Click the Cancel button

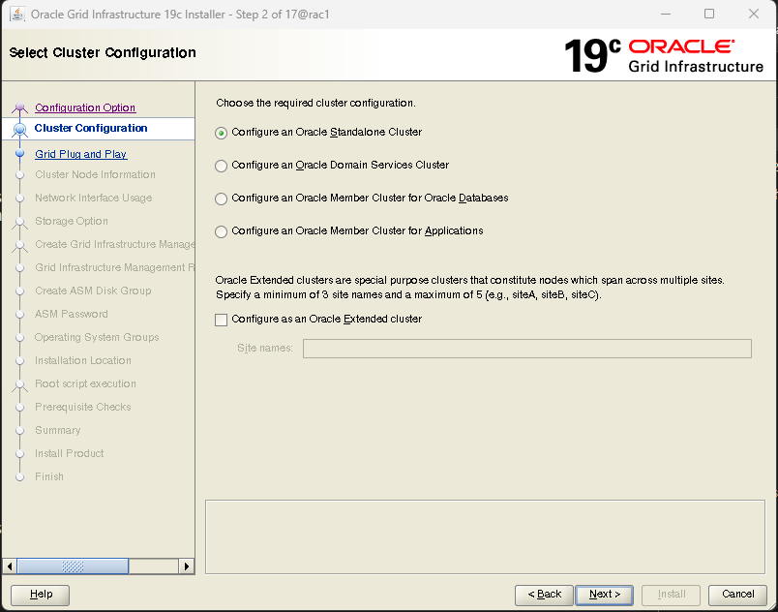click(737, 595)
